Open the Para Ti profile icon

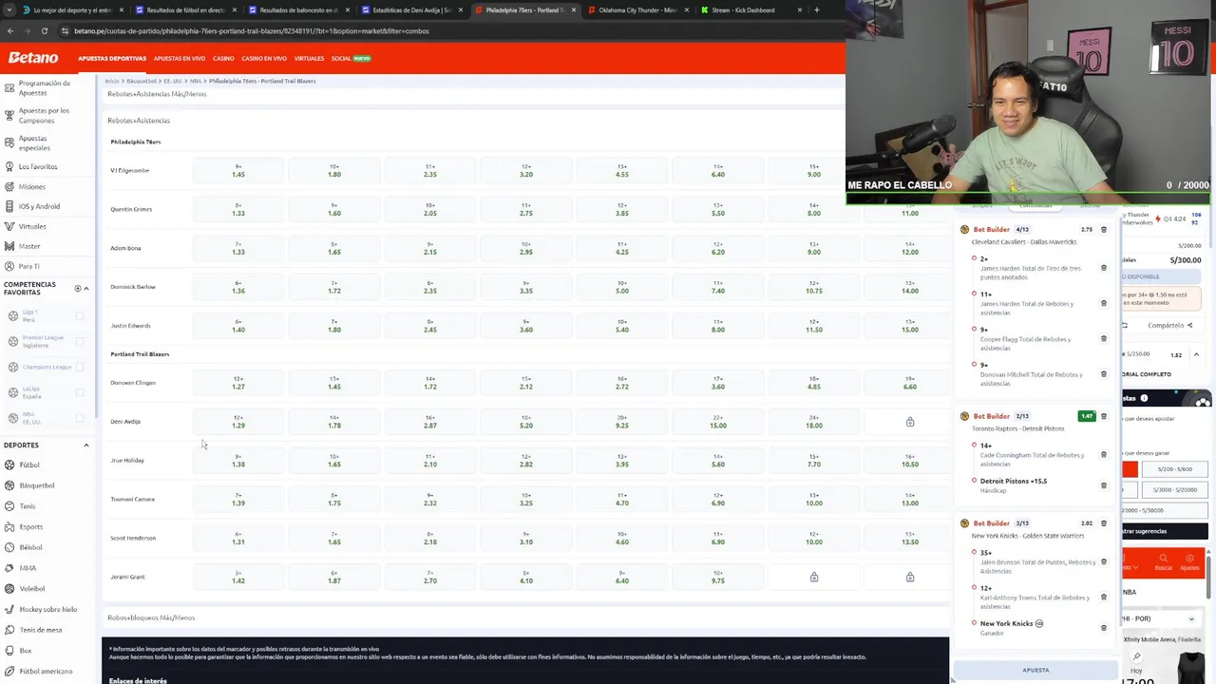9,266
